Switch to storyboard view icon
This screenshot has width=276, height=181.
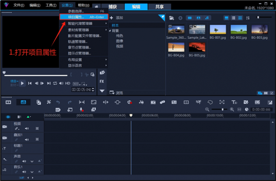click(x=8, y=102)
